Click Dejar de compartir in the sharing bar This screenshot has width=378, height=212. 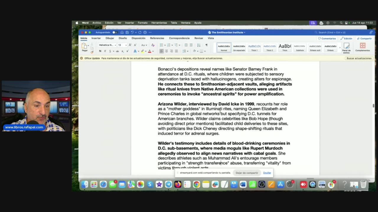click(x=247, y=173)
